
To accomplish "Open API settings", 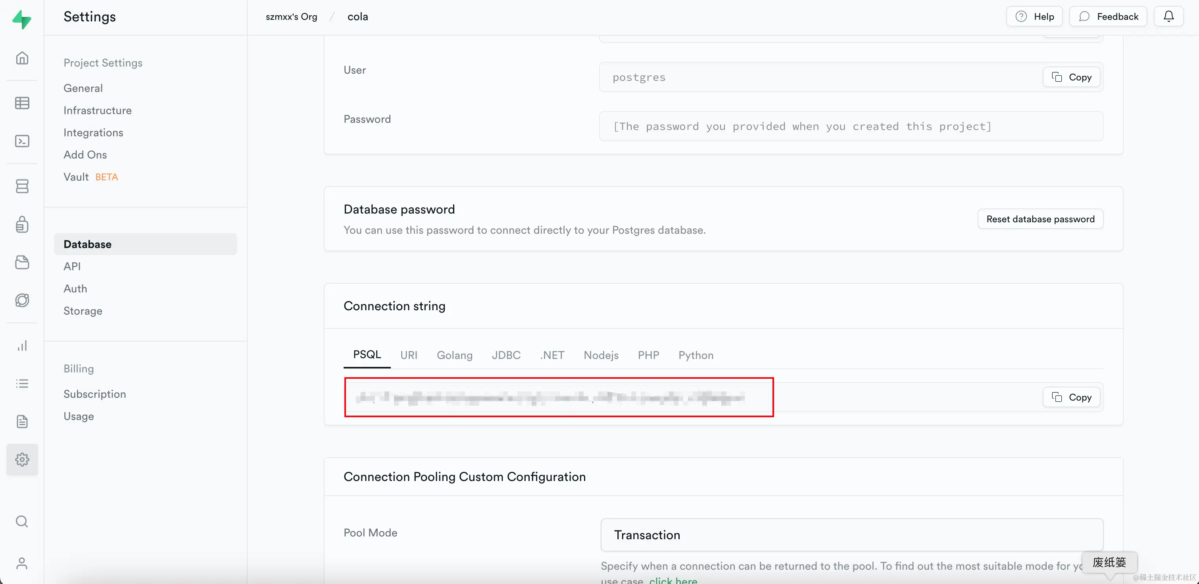I will click(x=72, y=266).
